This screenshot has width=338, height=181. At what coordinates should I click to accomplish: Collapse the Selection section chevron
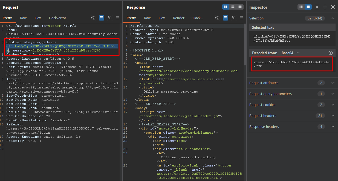pos(333,18)
